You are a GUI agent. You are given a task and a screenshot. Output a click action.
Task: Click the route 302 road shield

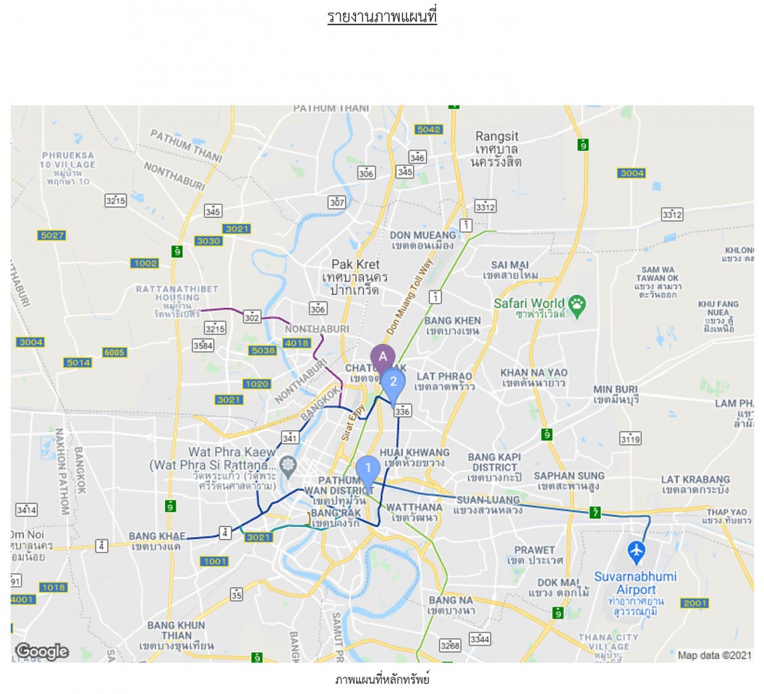(x=252, y=317)
